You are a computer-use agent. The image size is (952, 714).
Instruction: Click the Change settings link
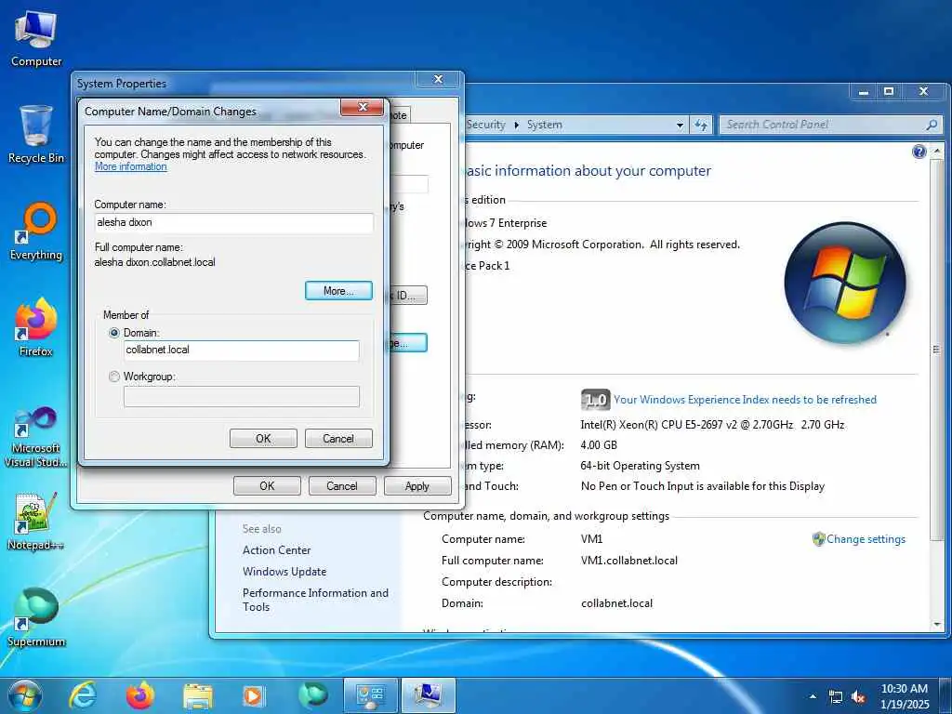tap(866, 539)
